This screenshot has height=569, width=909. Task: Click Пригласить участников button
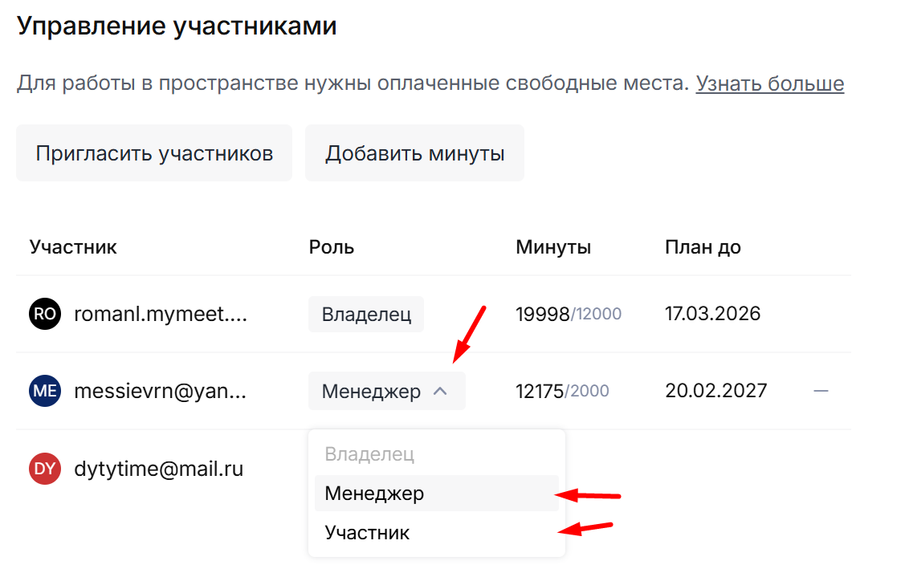[154, 152]
